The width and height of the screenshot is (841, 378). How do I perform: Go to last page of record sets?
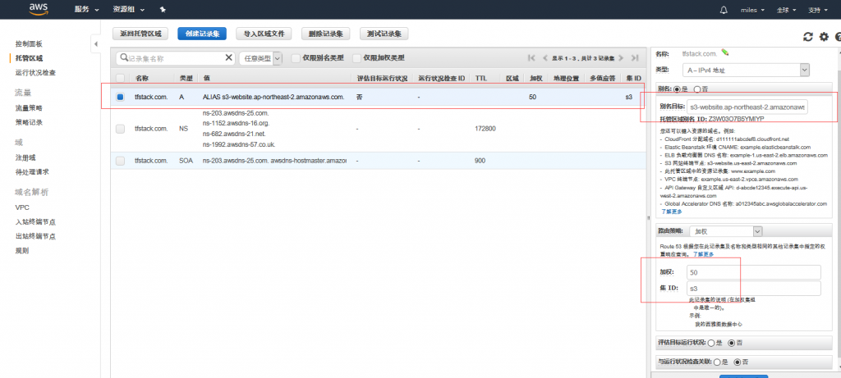(635, 58)
